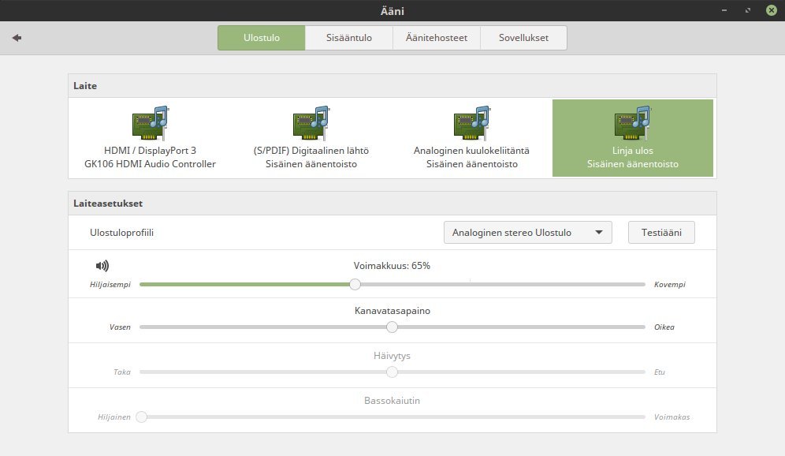Go back using the left arrow icon
This screenshot has width=785, height=456.
(x=17, y=38)
